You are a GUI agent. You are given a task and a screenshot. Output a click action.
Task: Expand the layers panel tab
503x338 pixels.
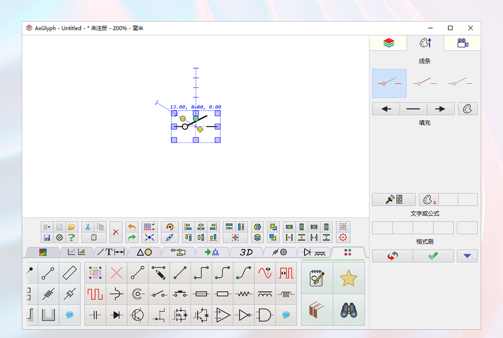coord(388,42)
